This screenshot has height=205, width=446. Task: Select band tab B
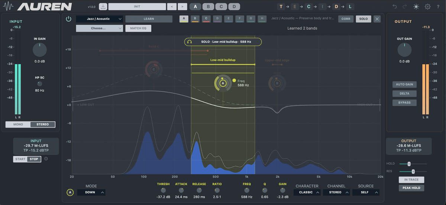[x=195, y=19]
